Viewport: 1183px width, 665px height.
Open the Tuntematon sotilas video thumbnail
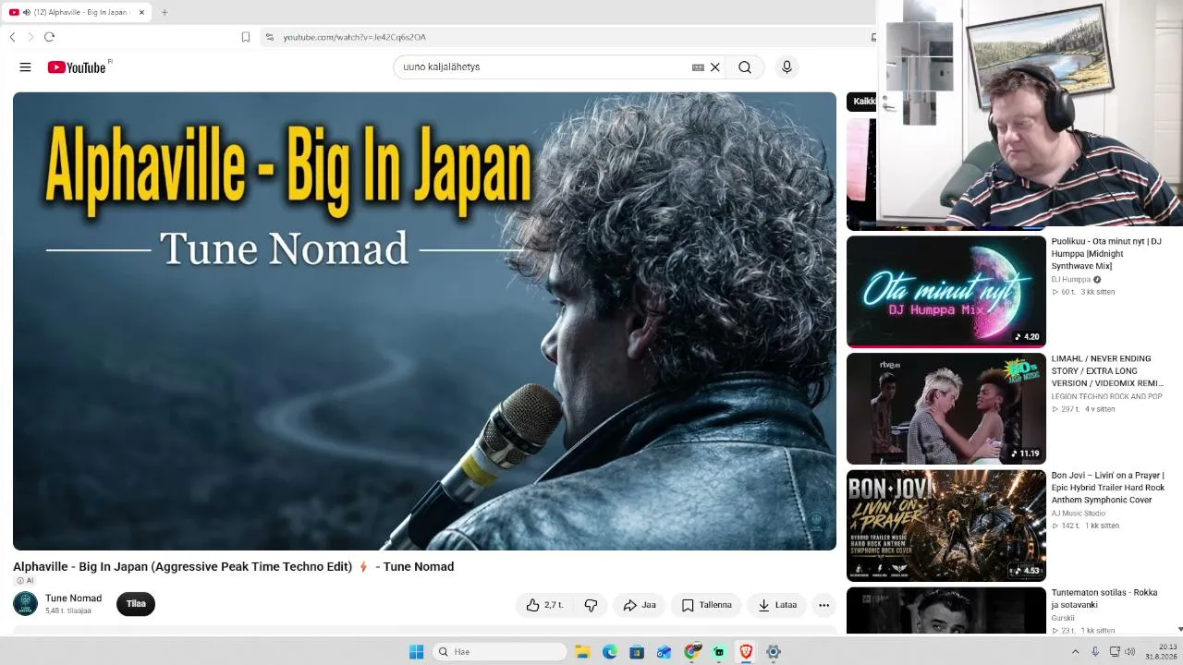[x=946, y=611]
